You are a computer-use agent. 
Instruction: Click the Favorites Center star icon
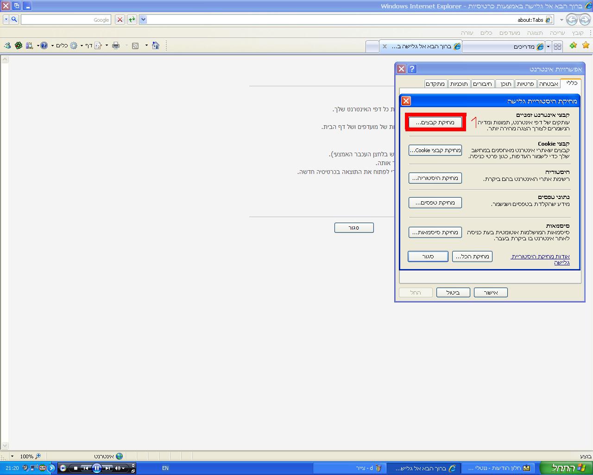pos(586,45)
